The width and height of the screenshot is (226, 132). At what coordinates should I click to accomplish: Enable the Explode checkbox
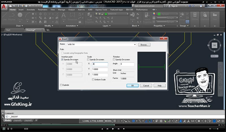[x=61, y=85]
